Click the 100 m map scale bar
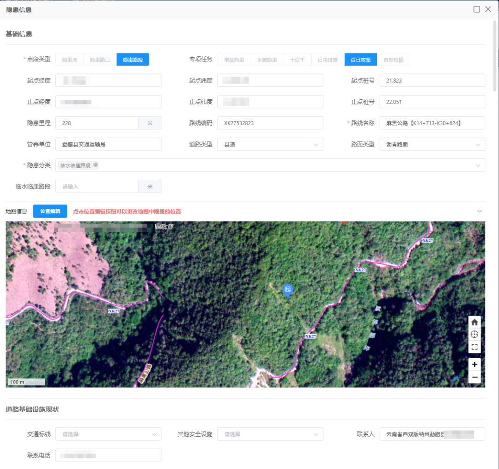499x469 pixels. tap(26, 382)
